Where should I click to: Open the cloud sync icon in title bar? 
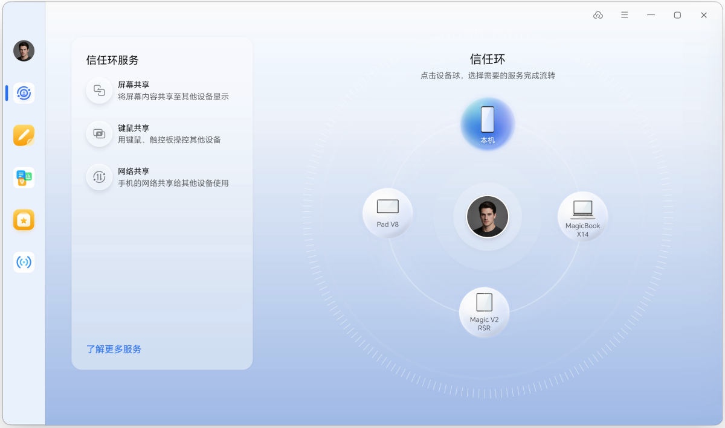tap(598, 15)
